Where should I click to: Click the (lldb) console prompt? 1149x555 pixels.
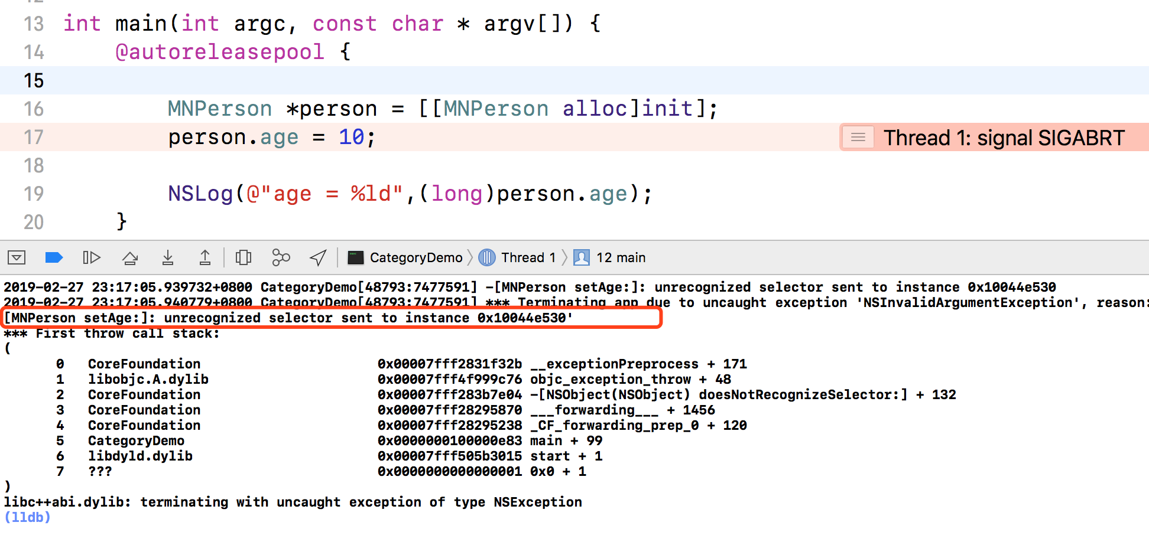[27, 517]
